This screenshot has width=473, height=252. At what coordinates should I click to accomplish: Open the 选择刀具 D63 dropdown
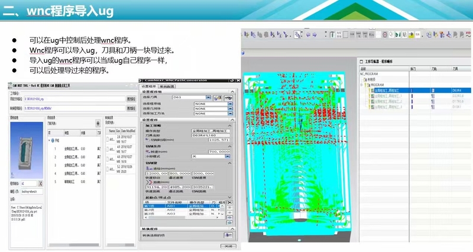[208, 97]
